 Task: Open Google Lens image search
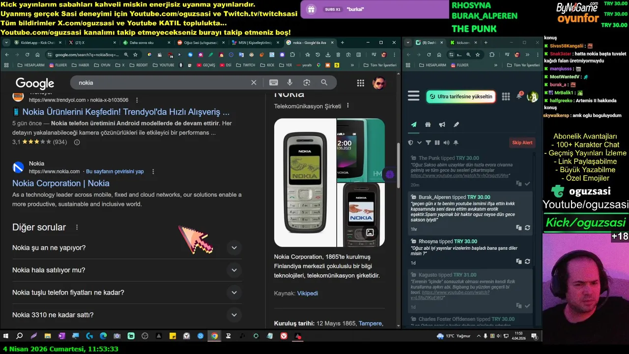(307, 83)
